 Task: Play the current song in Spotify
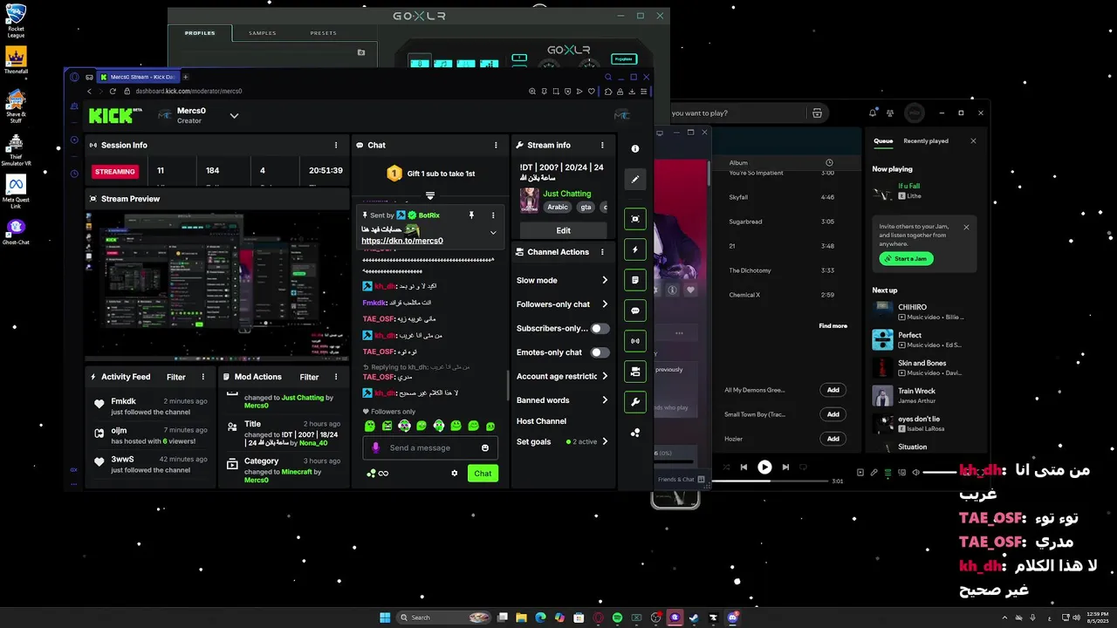764,467
